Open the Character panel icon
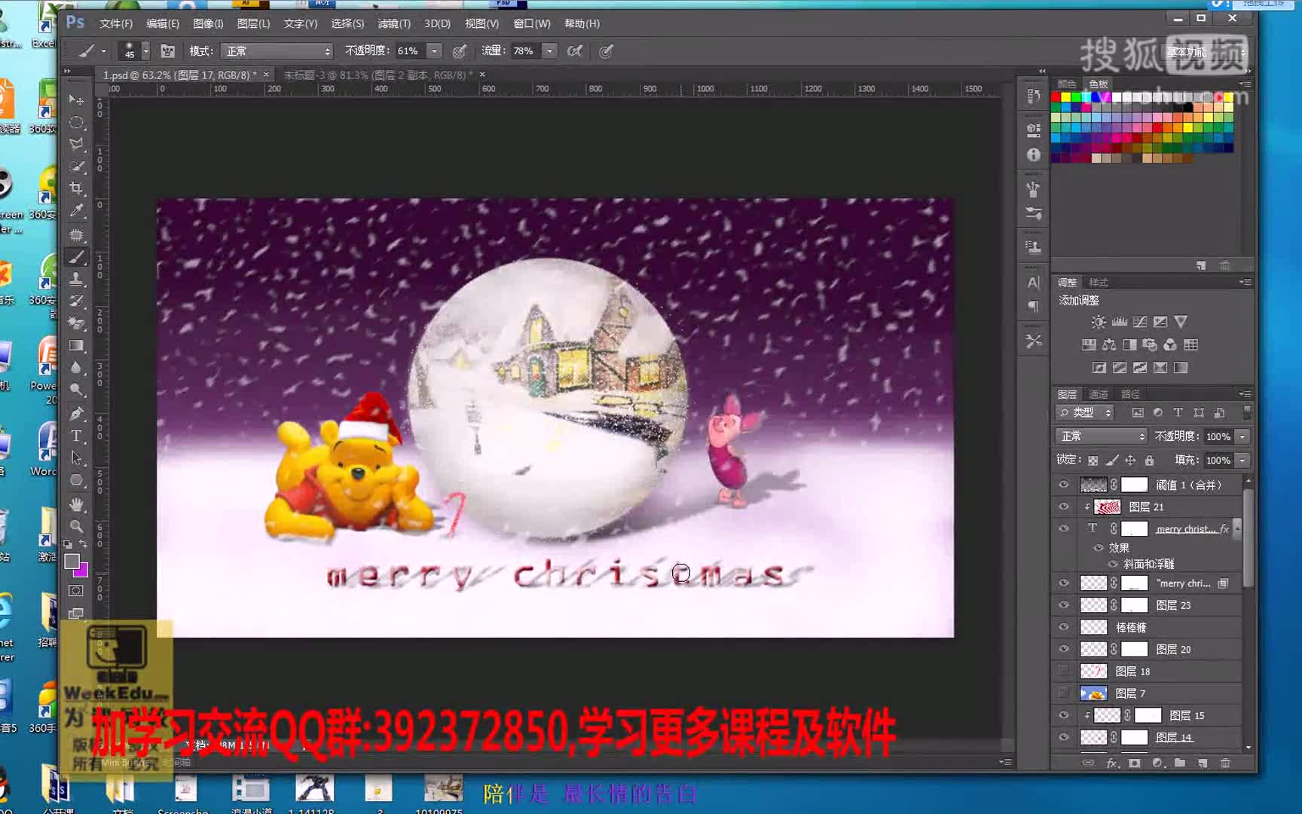Screen dimensions: 1302x814 point(1033,283)
